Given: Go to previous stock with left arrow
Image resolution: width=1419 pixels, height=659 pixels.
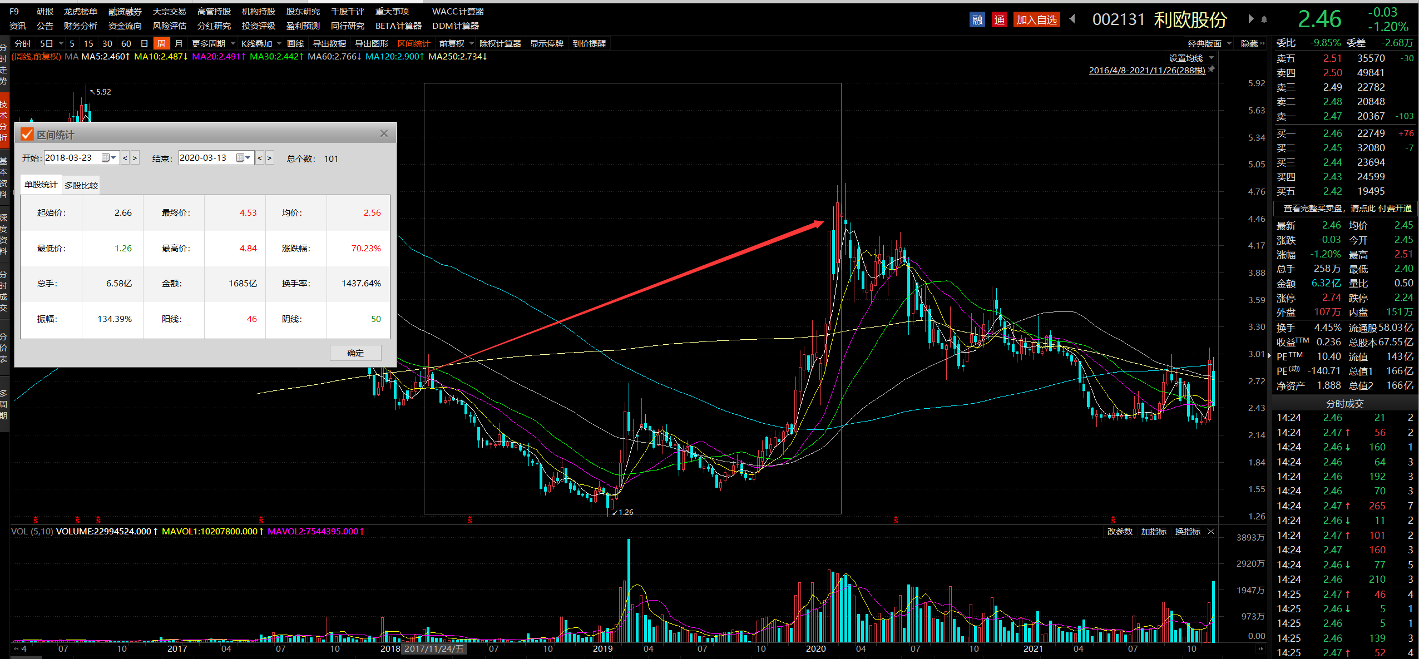Looking at the screenshot, I should coord(1072,19).
